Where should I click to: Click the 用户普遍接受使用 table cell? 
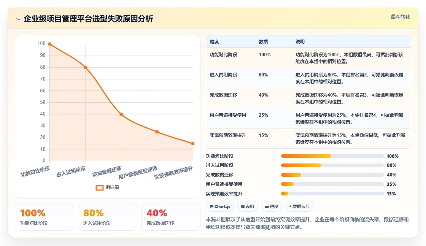[x=228, y=115]
